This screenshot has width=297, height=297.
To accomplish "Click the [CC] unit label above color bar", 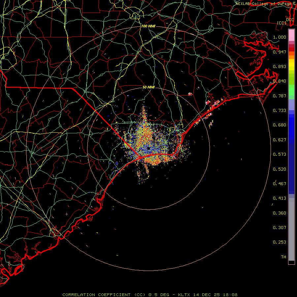I will pos(282,23).
